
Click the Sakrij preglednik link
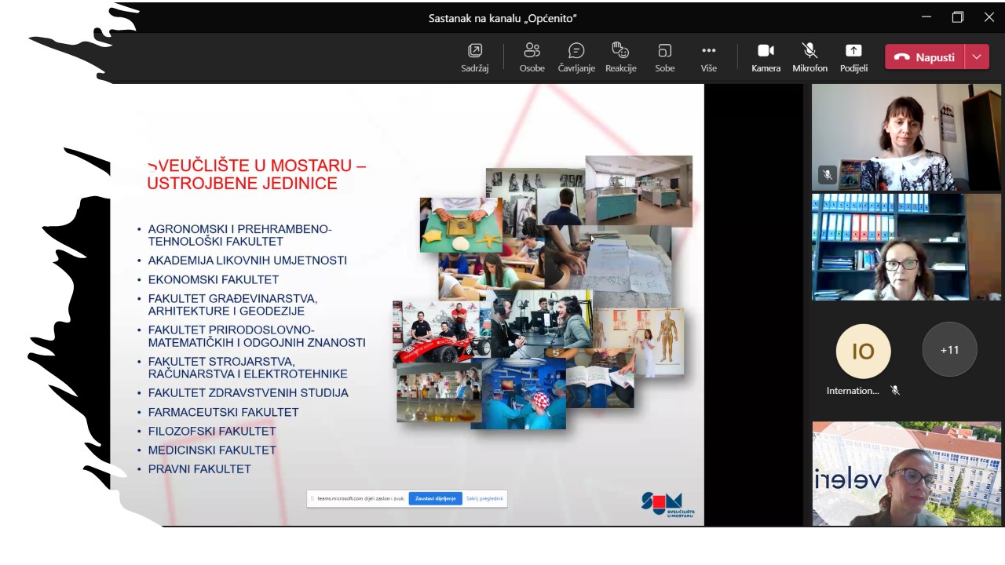click(484, 498)
